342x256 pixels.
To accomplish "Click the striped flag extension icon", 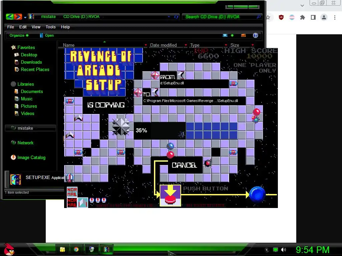I will [x=292, y=17].
